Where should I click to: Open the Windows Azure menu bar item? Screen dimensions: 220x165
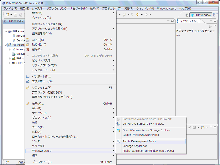coord(167,9)
